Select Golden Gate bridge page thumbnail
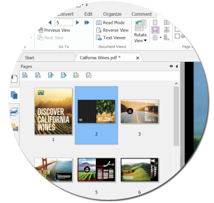This screenshot has height=203, width=214. coord(53,169)
